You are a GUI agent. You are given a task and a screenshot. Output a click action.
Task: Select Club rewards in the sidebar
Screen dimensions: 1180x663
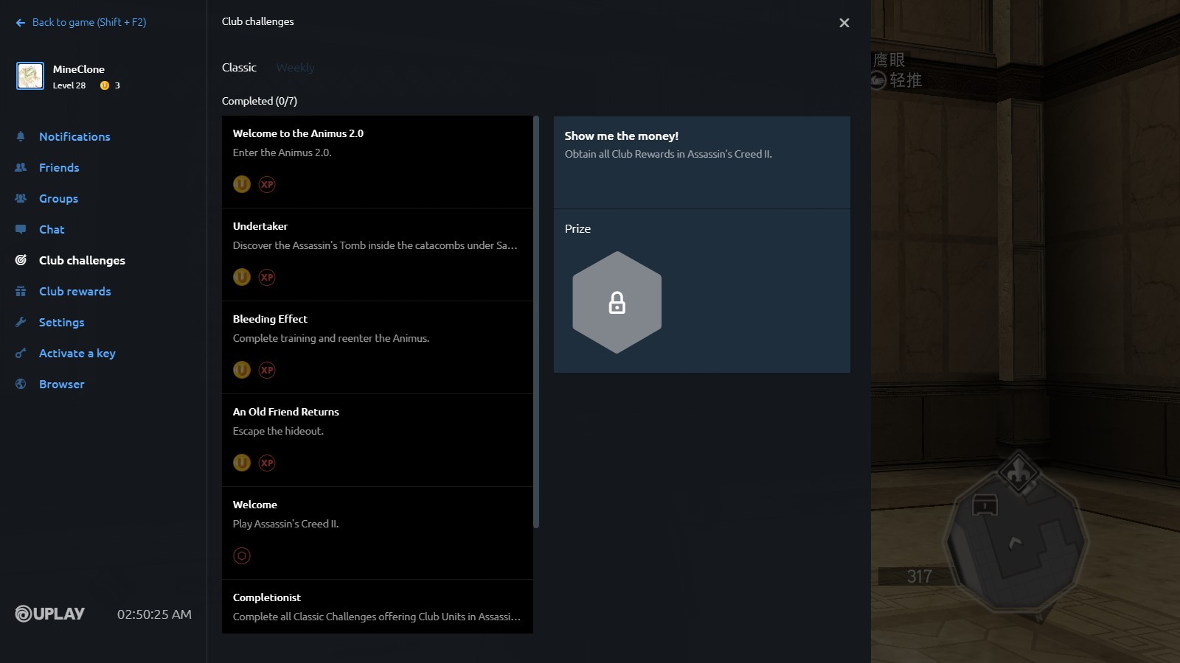pyautogui.click(x=74, y=291)
